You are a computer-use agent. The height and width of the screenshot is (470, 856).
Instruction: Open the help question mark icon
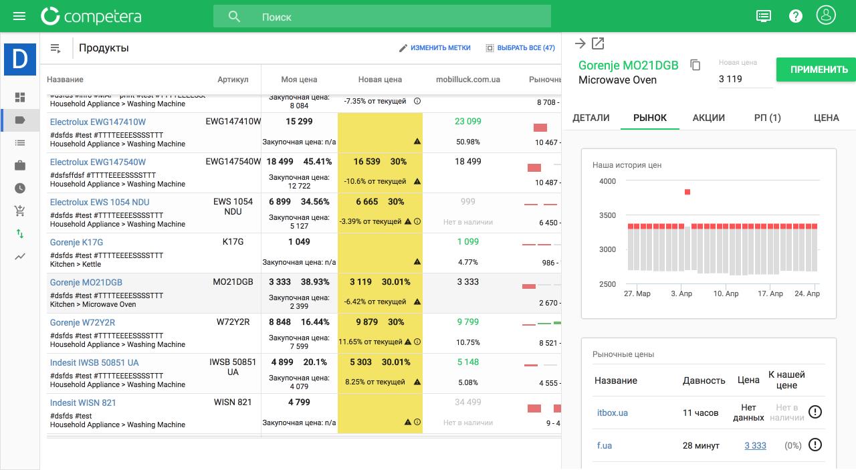(x=796, y=16)
